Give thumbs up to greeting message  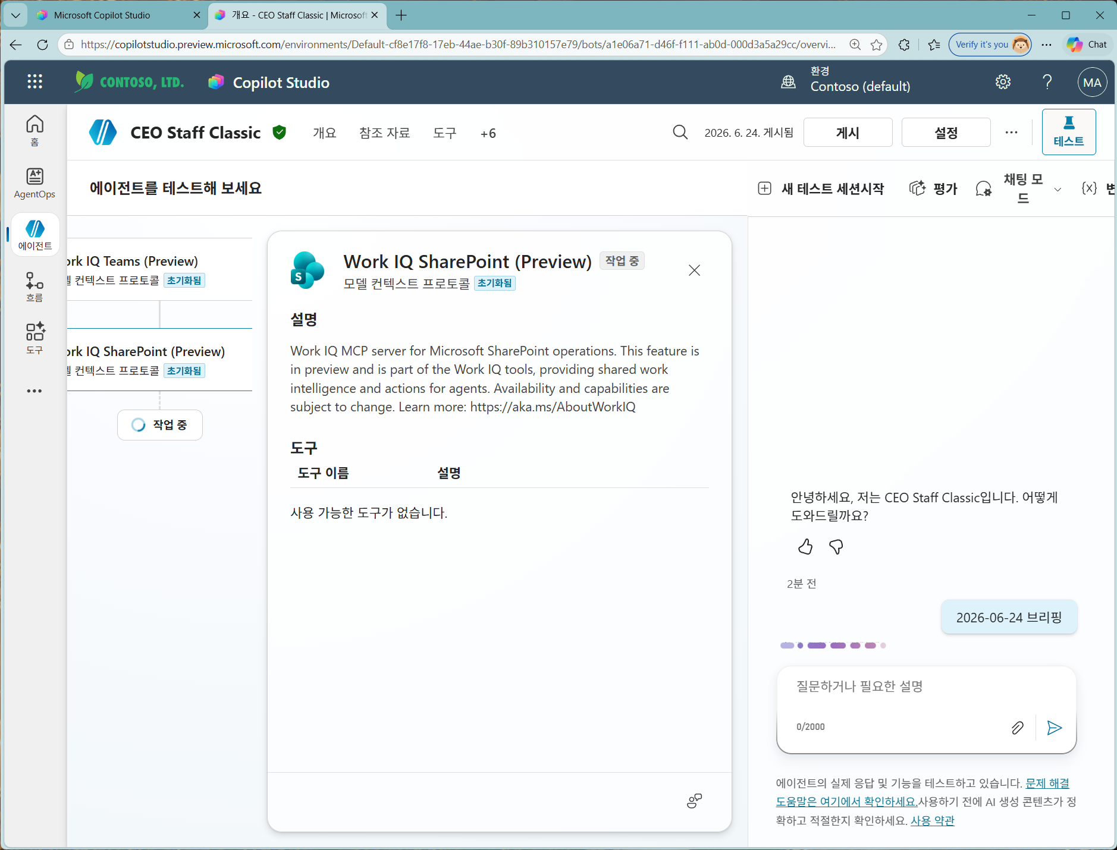point(805,546)
